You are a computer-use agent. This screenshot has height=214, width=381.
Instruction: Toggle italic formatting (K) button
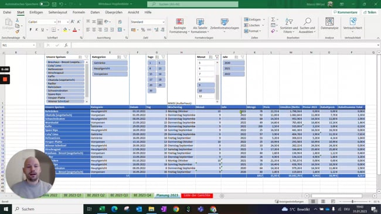36,30
